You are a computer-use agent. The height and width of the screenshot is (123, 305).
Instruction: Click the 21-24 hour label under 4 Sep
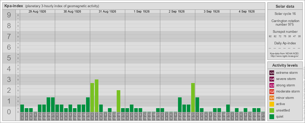[263, 116]
